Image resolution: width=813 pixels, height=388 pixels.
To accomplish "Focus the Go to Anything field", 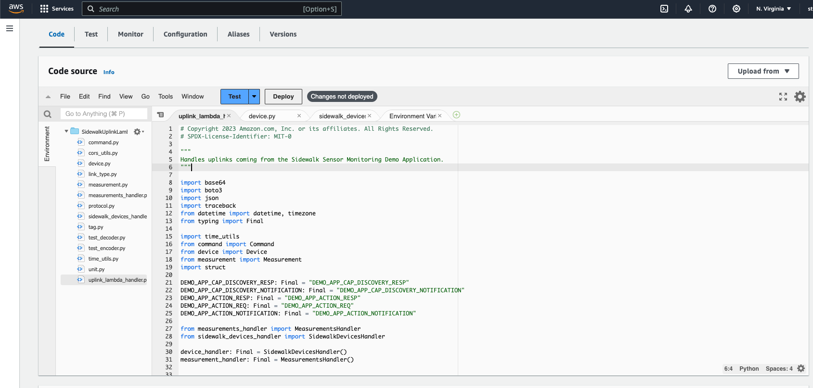I will point(104,113).
